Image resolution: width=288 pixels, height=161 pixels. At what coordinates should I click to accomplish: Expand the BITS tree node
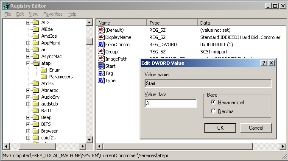(x=28, y=125)
